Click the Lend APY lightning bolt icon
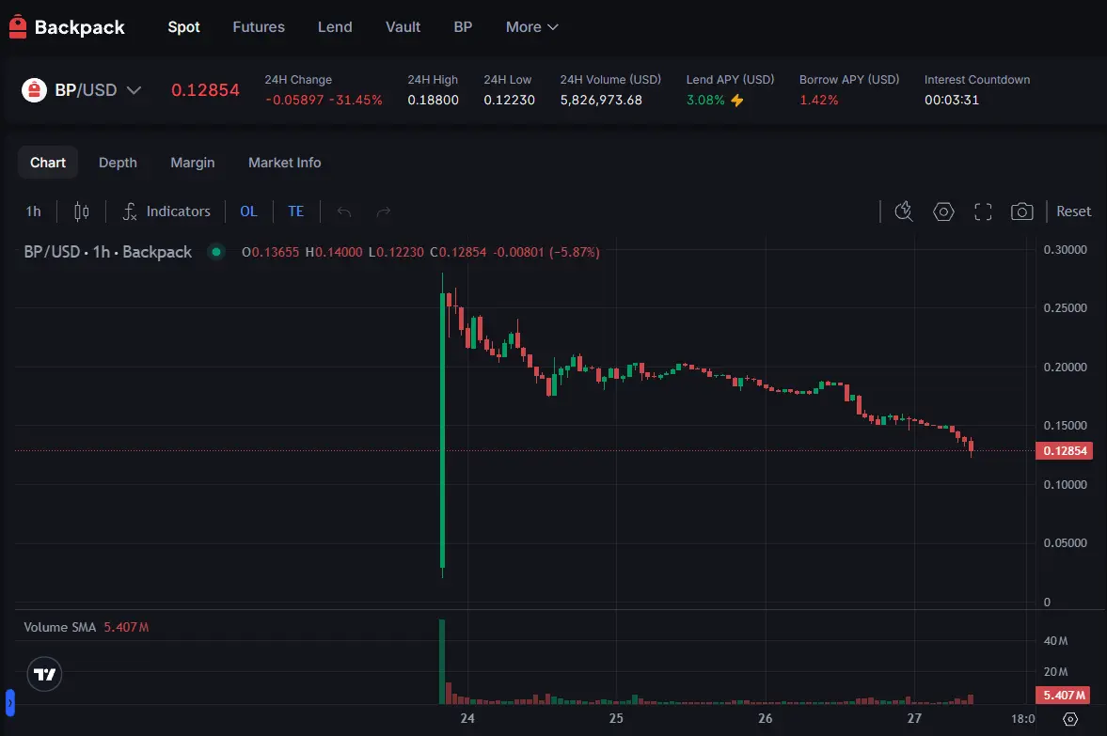This screenshot has height=736, width=1107. 737,101
